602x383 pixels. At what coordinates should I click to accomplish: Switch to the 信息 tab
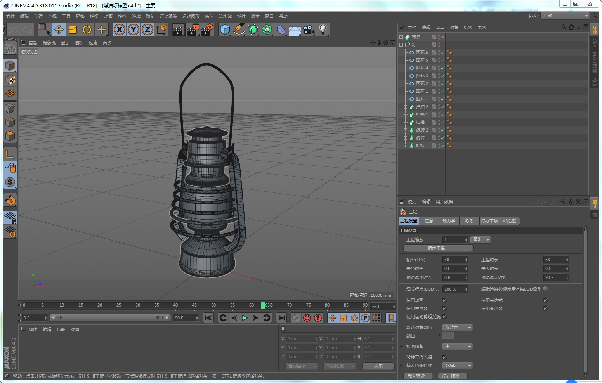click(x=429, y=221)
